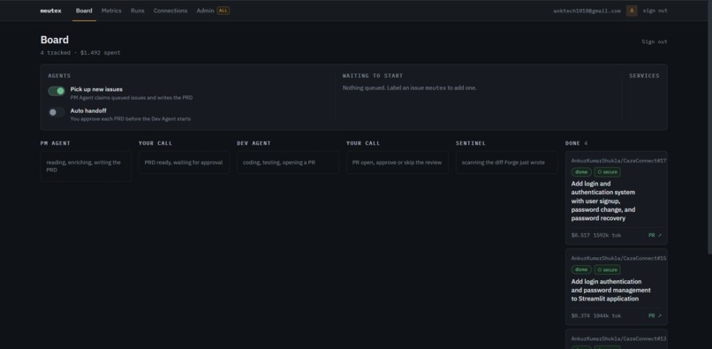Click 'PM Agent claims queued issues' description

pos(132,98)
